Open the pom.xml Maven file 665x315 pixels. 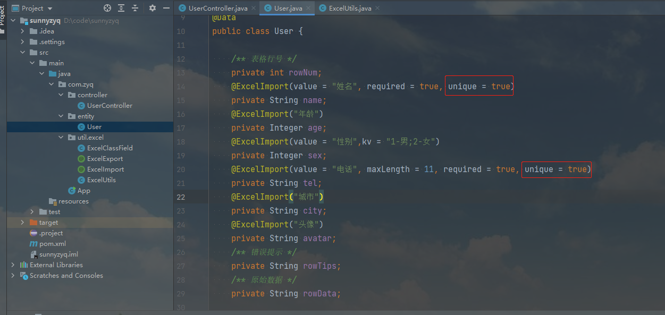tap(52, 244)
